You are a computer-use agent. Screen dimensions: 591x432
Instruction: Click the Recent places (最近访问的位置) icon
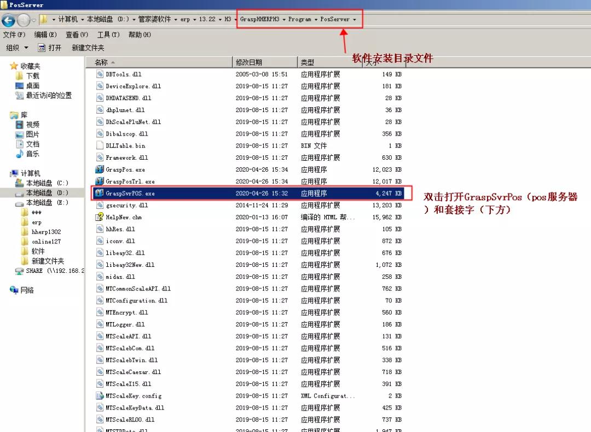(x=20, y=95)
